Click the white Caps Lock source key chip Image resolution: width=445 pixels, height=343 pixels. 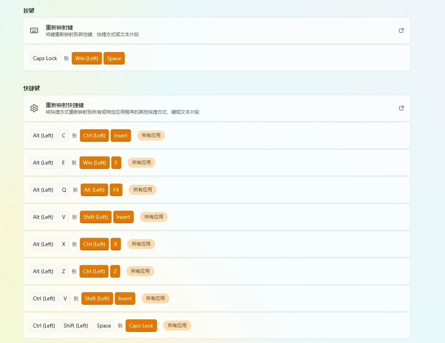pos(45,58)
